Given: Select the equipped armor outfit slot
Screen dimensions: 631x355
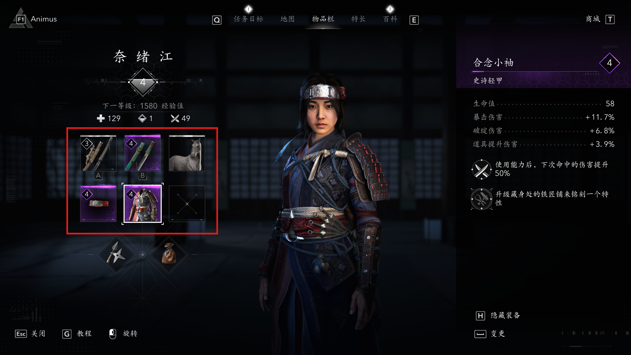Looking at the screenshot, I should (x=143, y=204).
